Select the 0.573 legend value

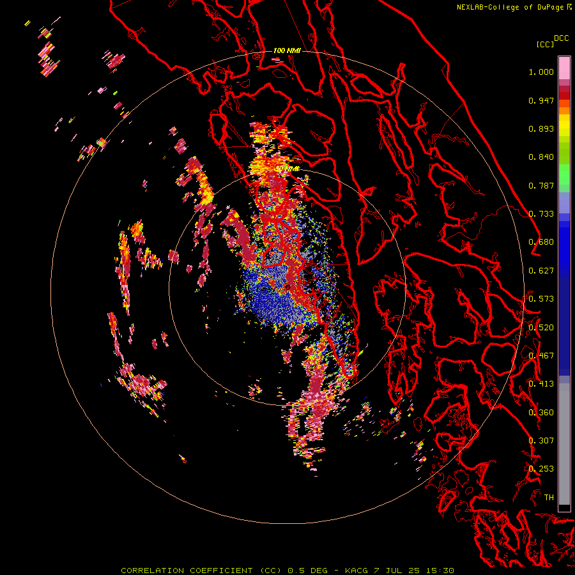tap(541, 299)
